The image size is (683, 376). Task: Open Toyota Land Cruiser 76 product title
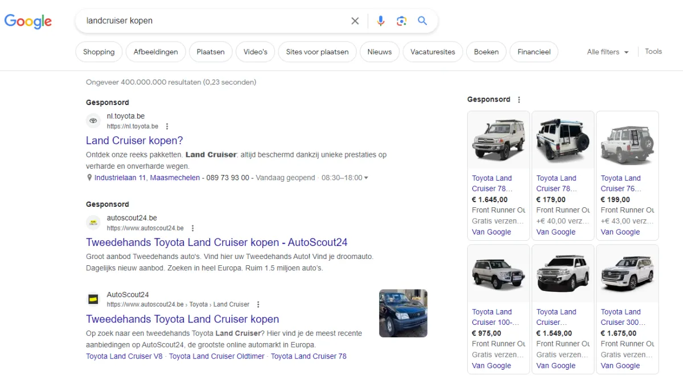(621, 183)
